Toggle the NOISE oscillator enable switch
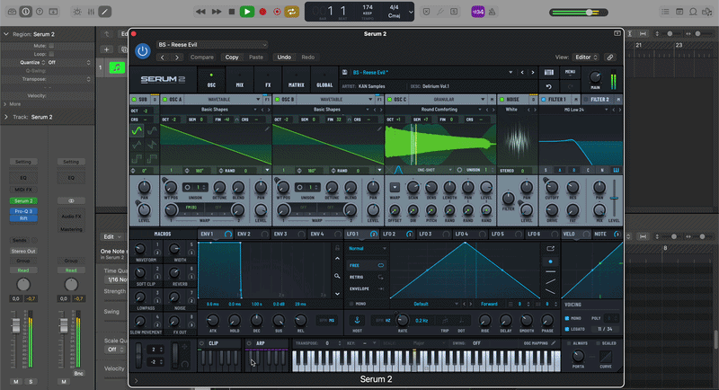The image size is (719, 390). point(502,100)
